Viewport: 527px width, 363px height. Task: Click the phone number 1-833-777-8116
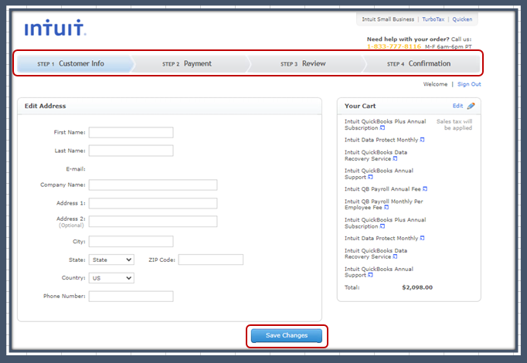(x=393, y=46)
